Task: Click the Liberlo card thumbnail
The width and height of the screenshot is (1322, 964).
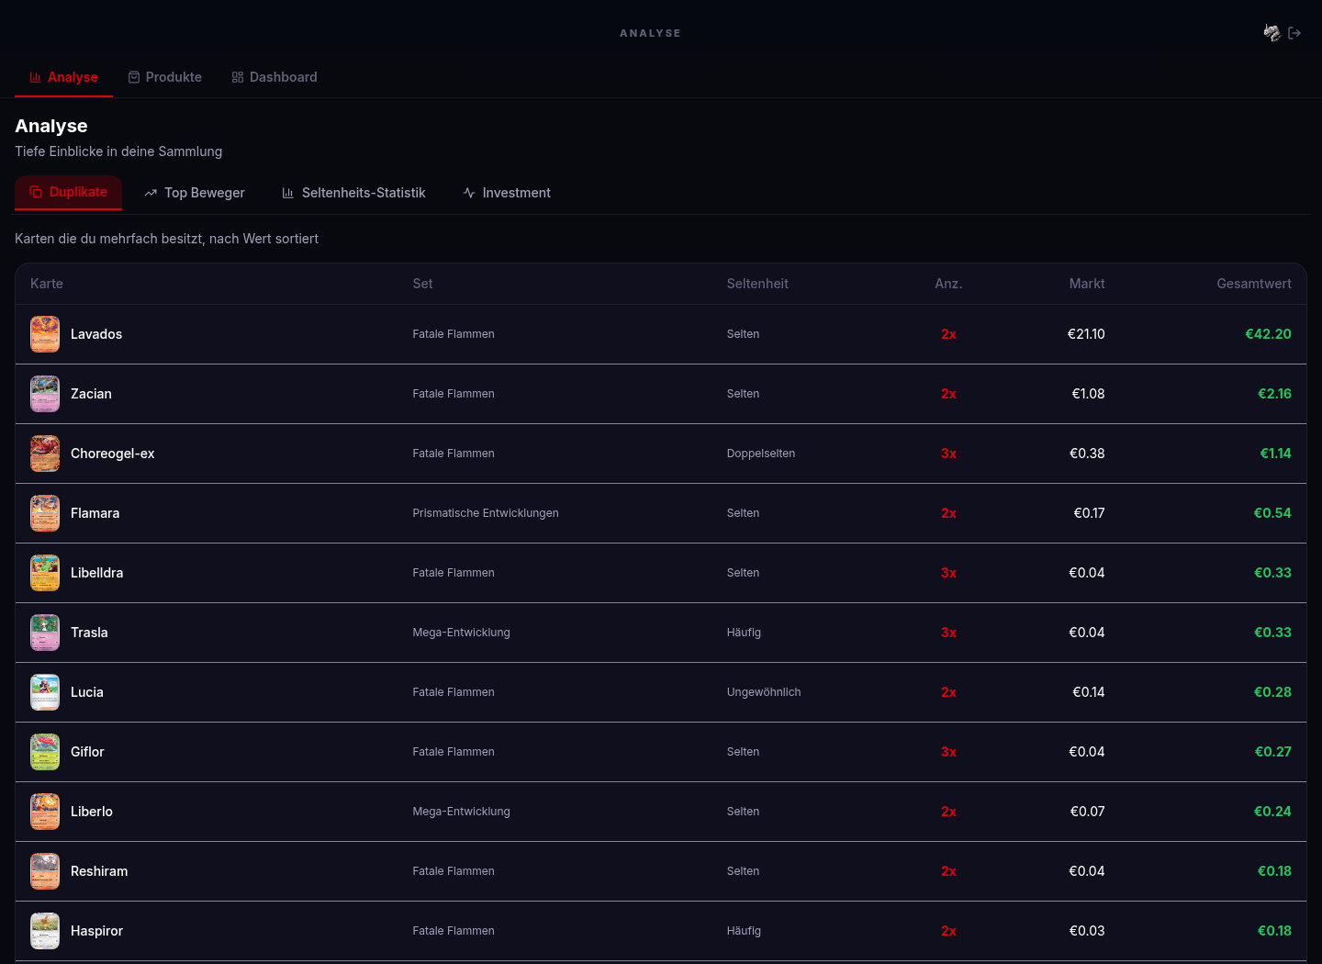Action: [x=45, y=812]
